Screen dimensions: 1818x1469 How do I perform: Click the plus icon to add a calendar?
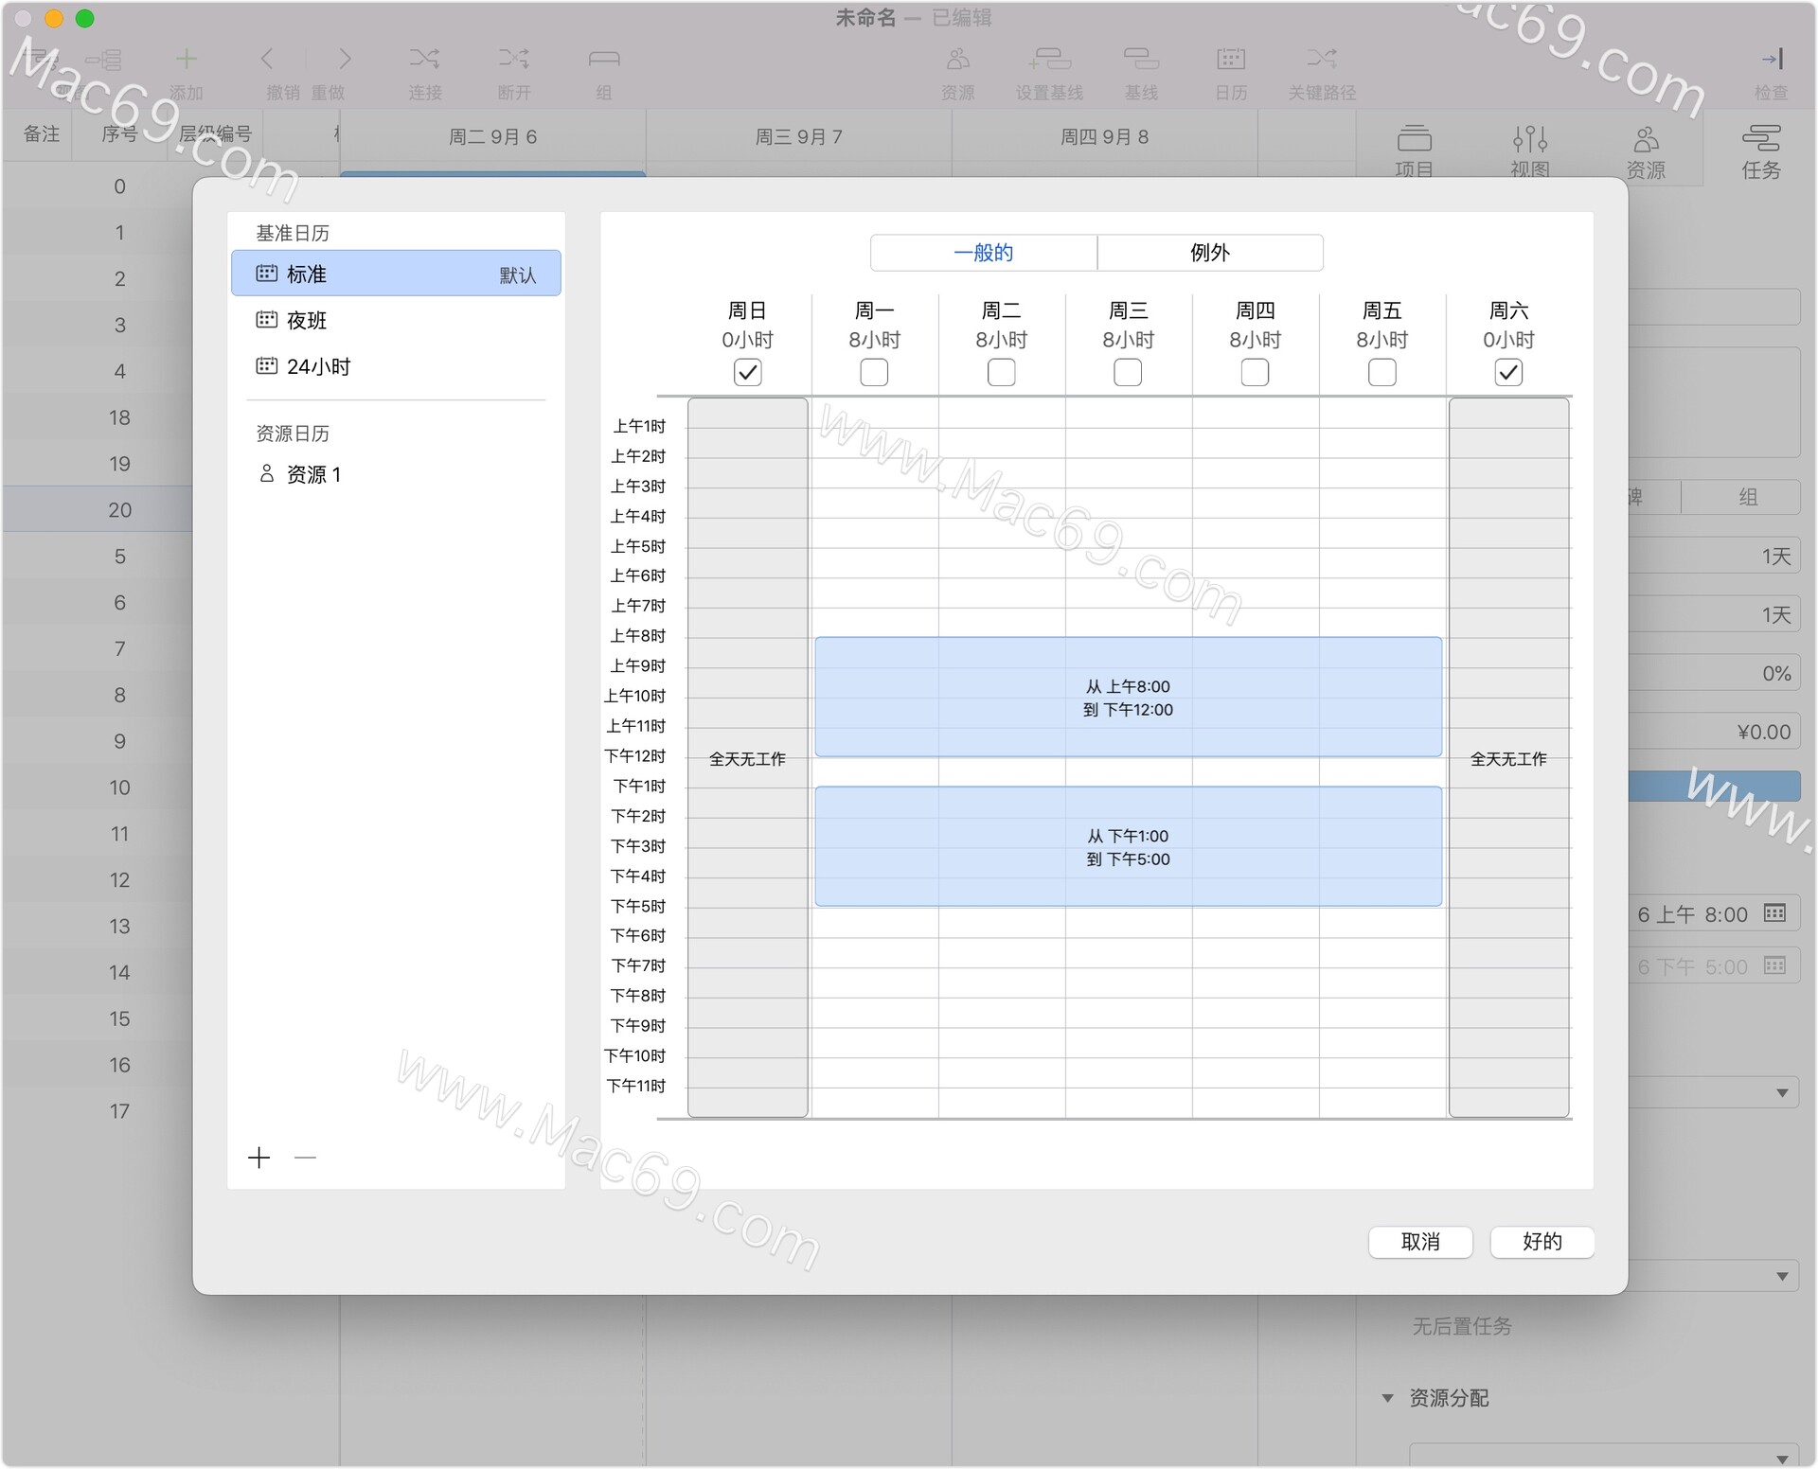(258, 1158)
